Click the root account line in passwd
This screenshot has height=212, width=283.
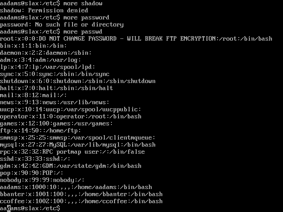click(136, 39)
